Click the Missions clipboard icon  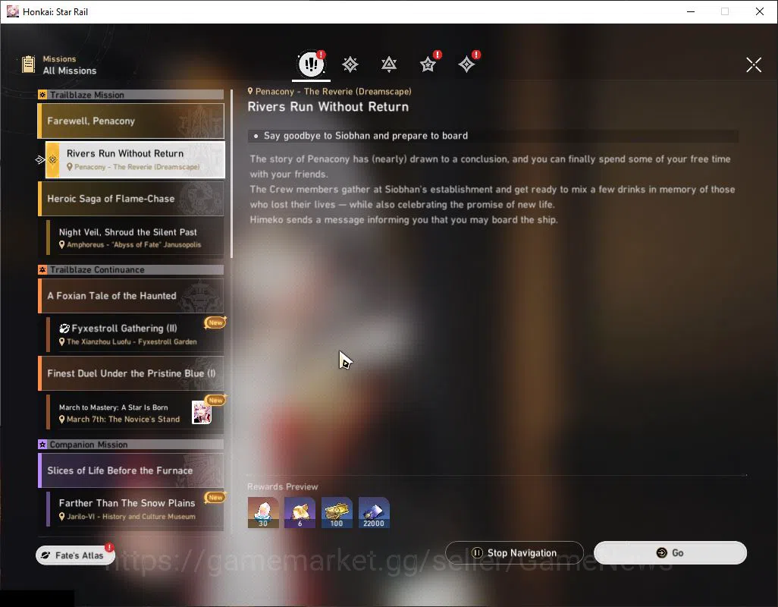(x=29, y=64)
